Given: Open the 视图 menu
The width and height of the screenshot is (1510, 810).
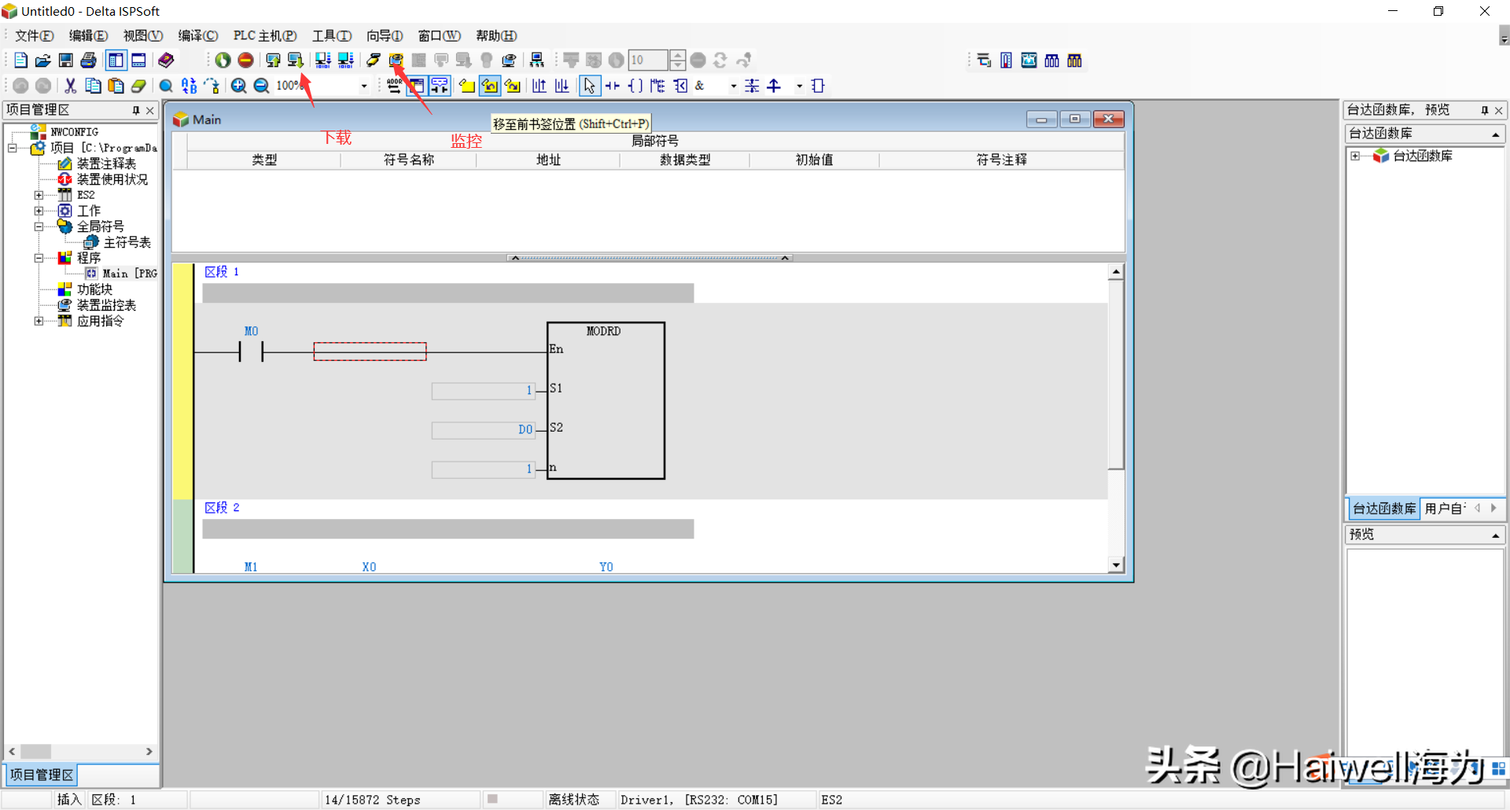Looking at the screenshot, I should click(x=142, y=36).
